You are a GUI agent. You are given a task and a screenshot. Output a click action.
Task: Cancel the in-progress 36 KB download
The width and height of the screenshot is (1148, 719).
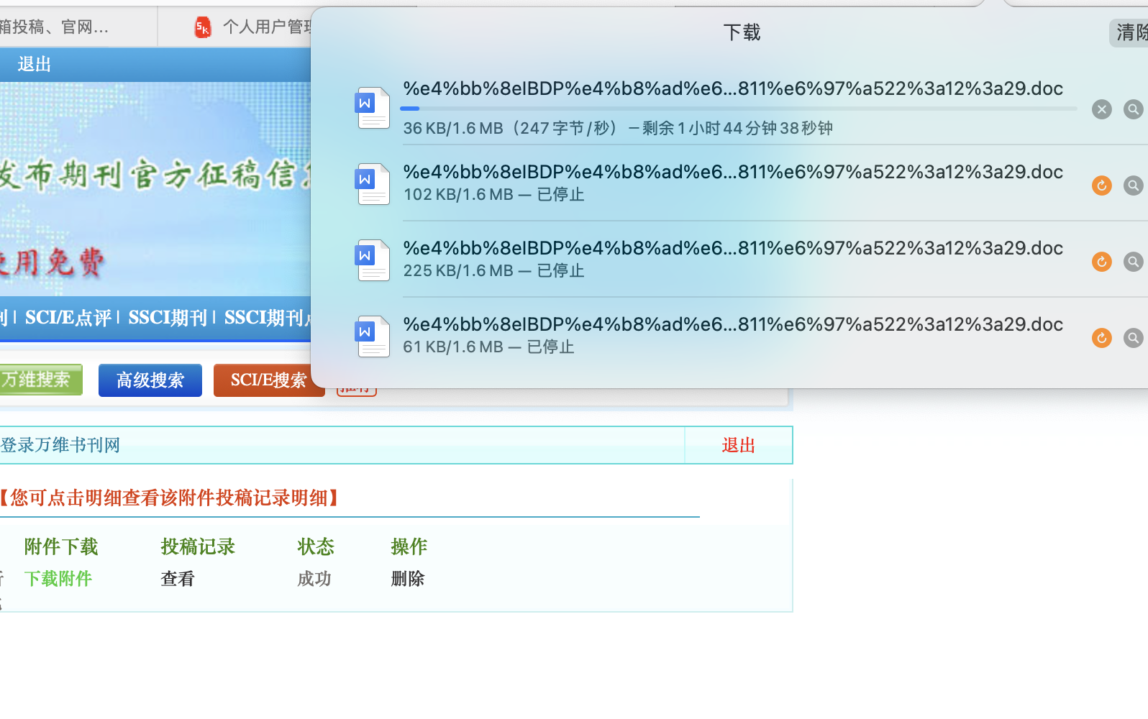(x=1101, y=109)
